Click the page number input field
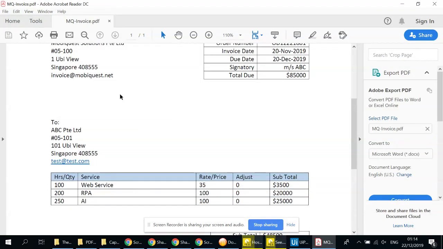443x249 pixels. [x=131, y=35]
